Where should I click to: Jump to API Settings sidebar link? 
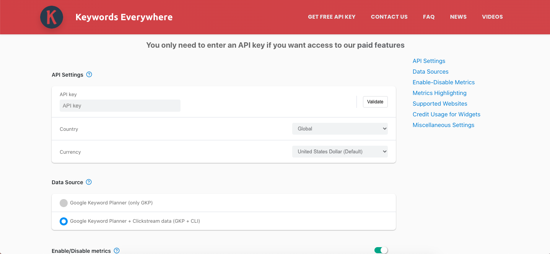point(429,61)
